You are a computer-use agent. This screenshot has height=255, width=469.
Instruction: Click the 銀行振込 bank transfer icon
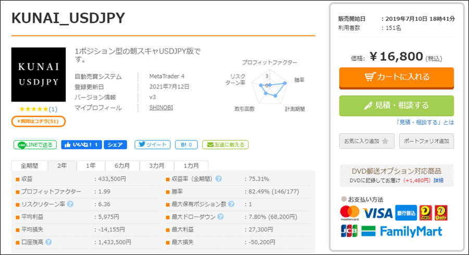(406, 213)
